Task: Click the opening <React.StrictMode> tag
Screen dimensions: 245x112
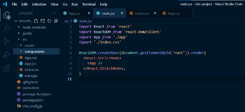Action: 102,58
